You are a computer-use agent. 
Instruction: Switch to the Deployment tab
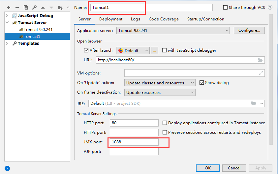pos(111,19)
